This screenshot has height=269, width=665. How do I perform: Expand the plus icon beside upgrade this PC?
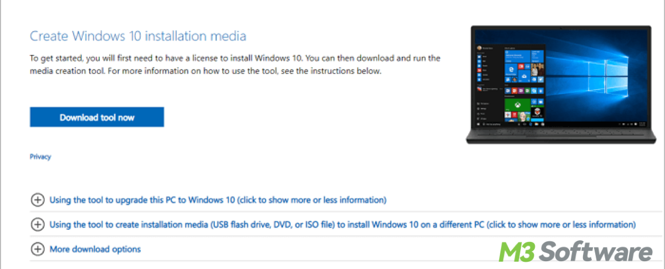coord(37,200)
